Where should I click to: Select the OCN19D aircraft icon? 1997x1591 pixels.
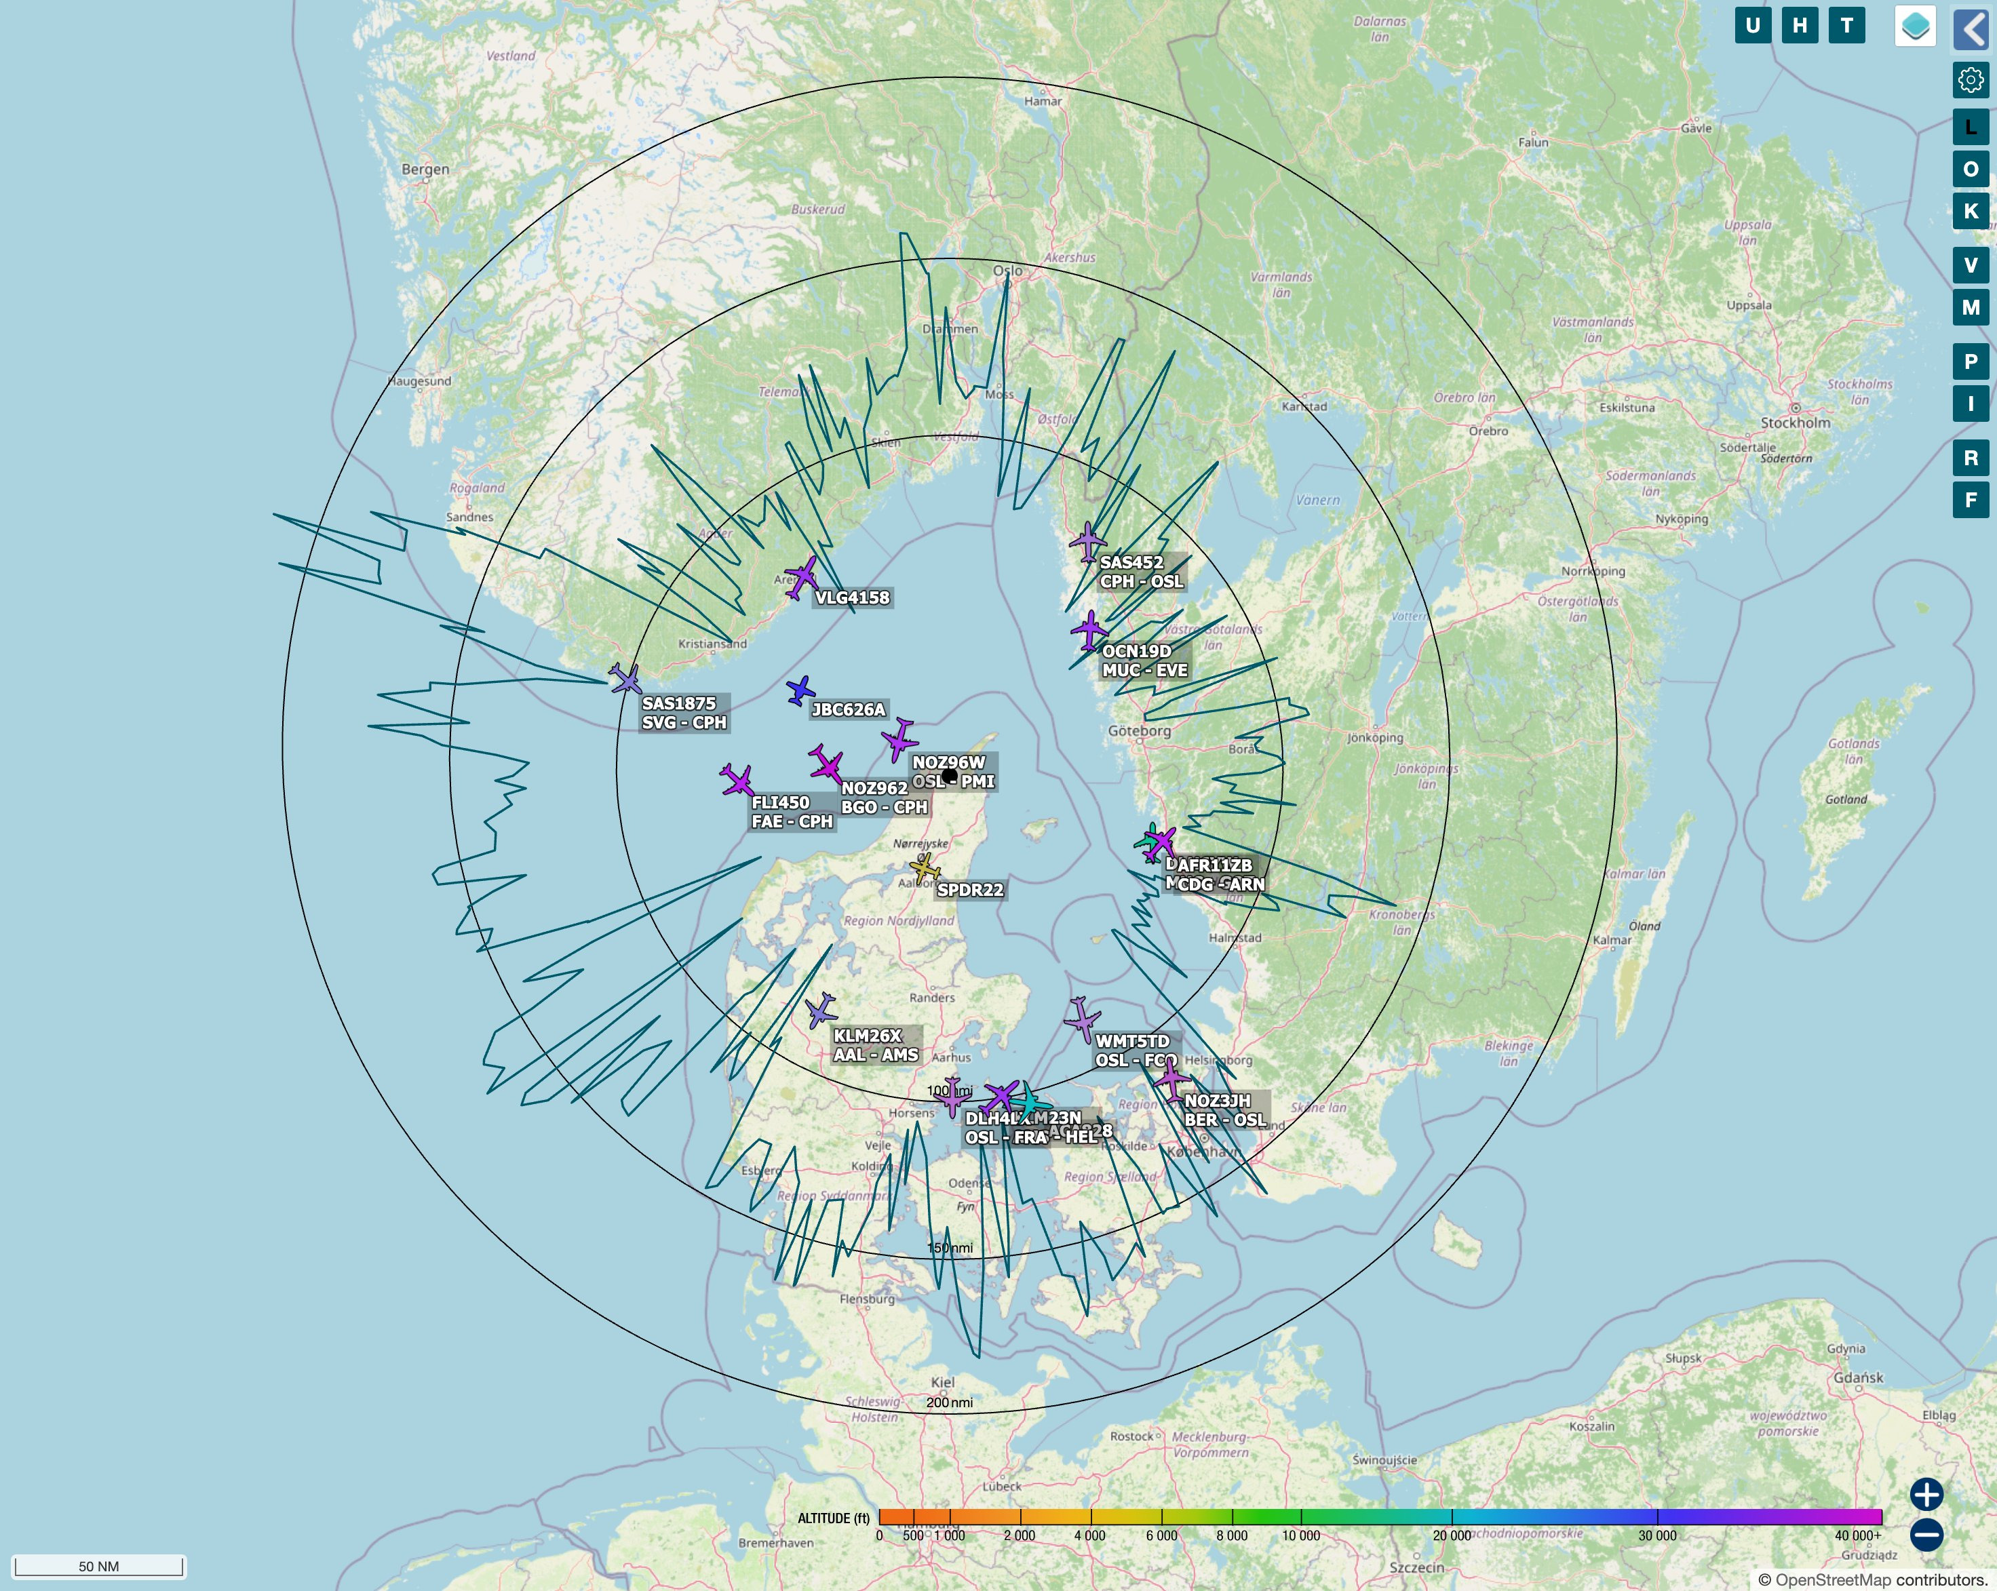coord(1089,631)
